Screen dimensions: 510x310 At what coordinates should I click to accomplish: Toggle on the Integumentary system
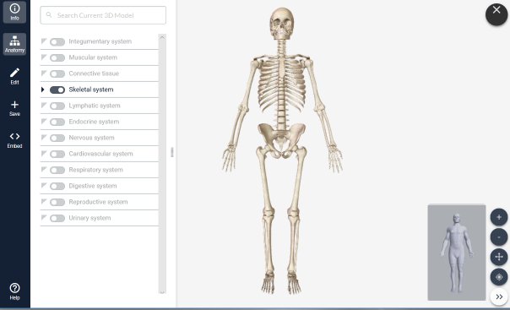pyautogui.click(x=57, y=41)
